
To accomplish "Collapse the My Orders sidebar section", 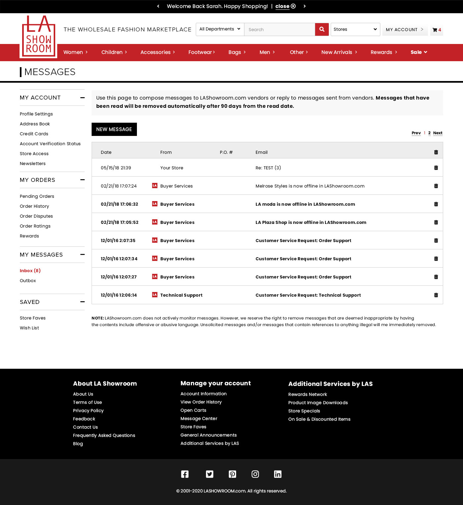I will [x=82, y=180].
